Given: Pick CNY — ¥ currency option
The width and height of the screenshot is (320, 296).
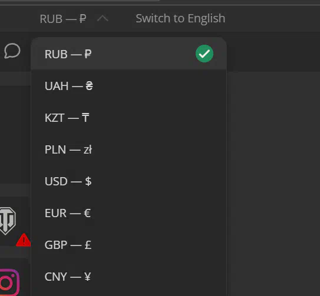Looking at the screenshot, I should point(129,277).
